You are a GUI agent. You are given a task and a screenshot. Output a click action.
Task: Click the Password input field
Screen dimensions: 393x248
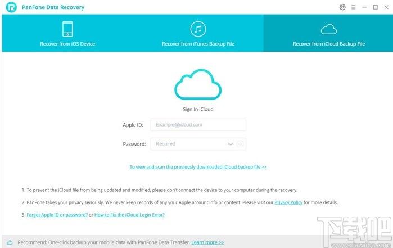(x=198, y=144)
